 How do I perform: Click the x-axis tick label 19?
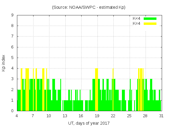97,116
